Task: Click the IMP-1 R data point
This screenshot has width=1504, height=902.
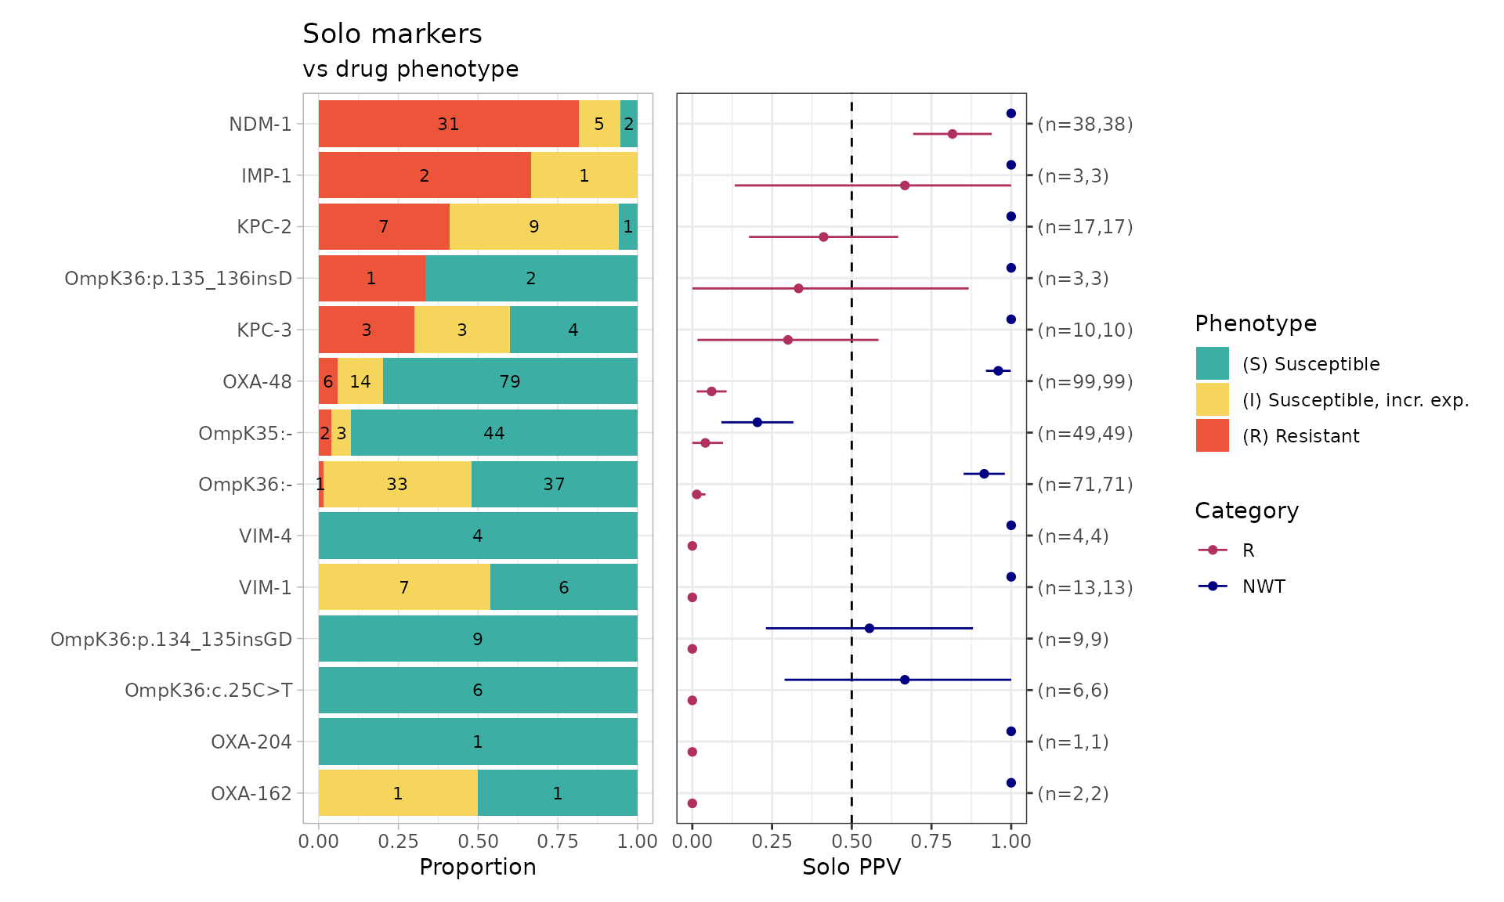Action: 905,186
